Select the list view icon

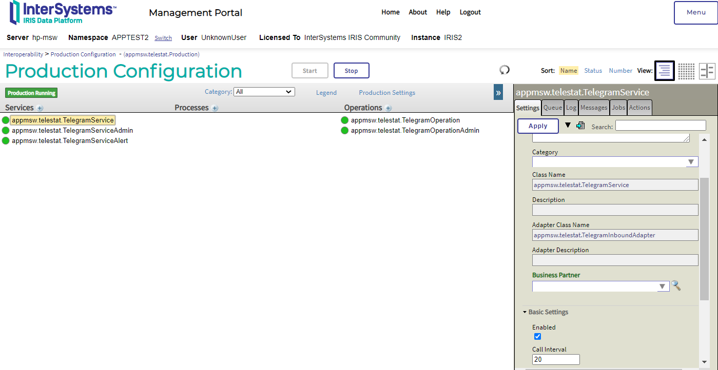tap(664, 71)
